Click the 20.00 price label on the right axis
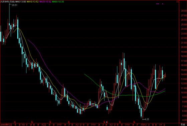Image resolution: width=187 pixels, height=126 pixels. coord(184,47)
